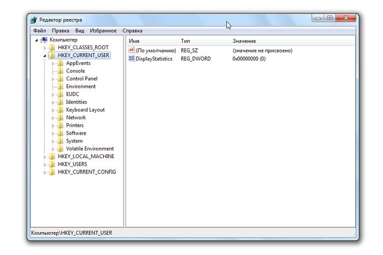Select the Keyboard Layout key
383x255 pixels.
coord(85,109)
